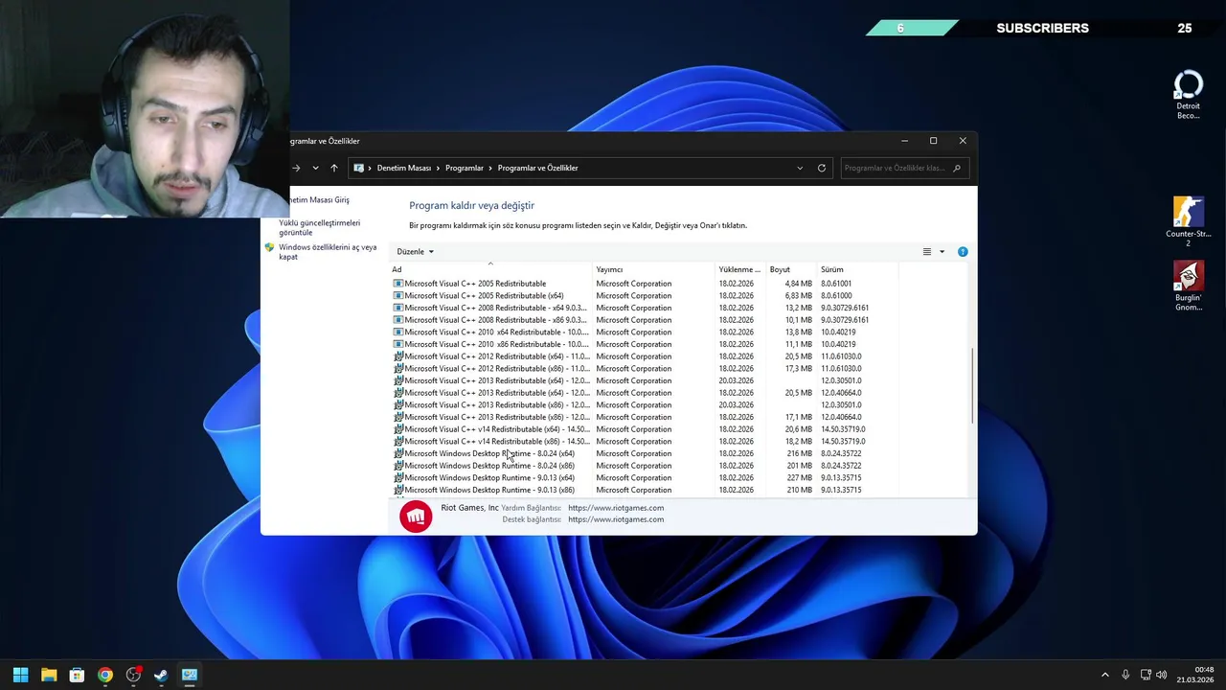Screen dimensions: 1226x690
Task: Open help with the blue question icon
Action: pyautogui.click(x=963, y=252)
